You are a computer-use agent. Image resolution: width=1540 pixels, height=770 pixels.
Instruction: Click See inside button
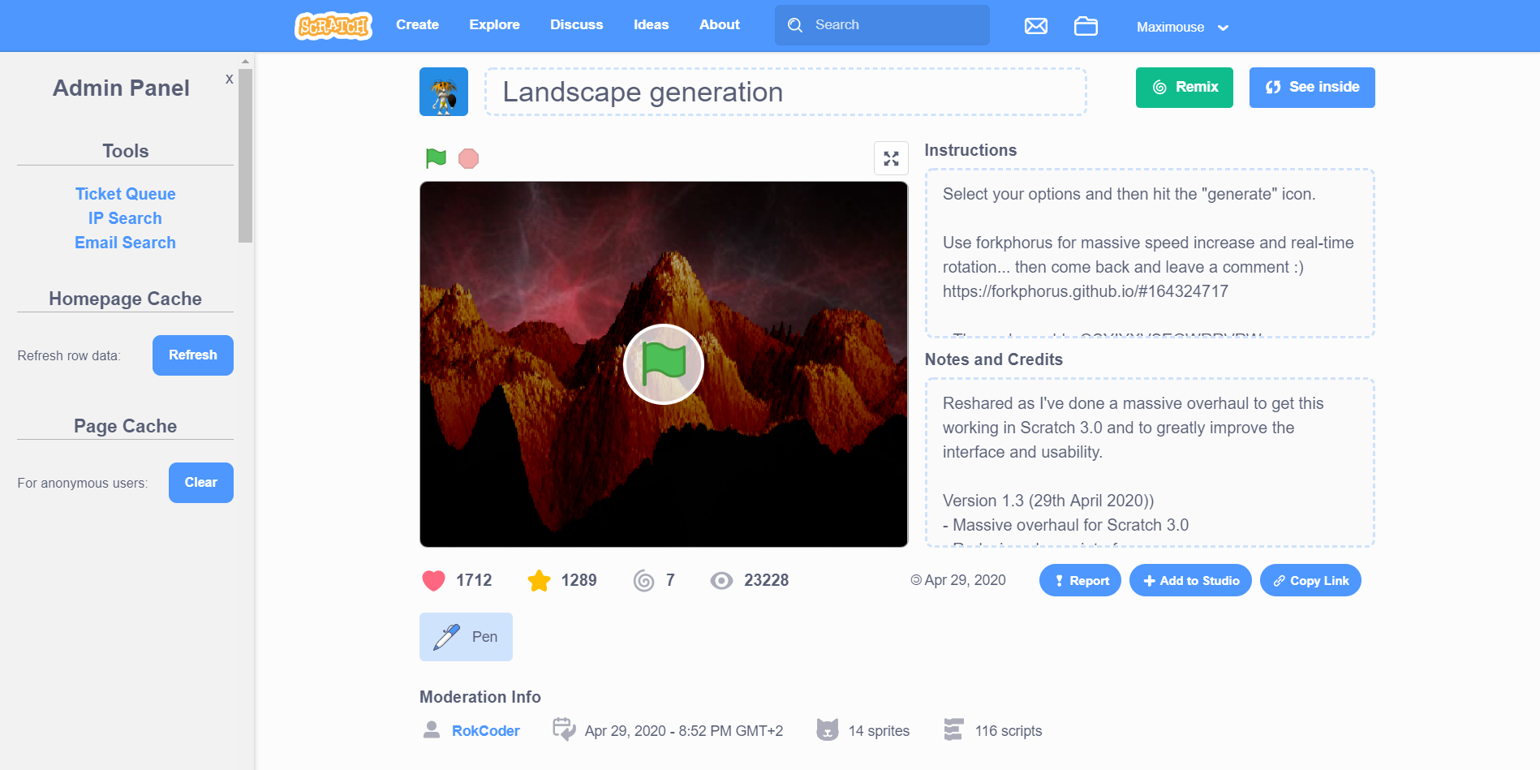pos(1311,88)
